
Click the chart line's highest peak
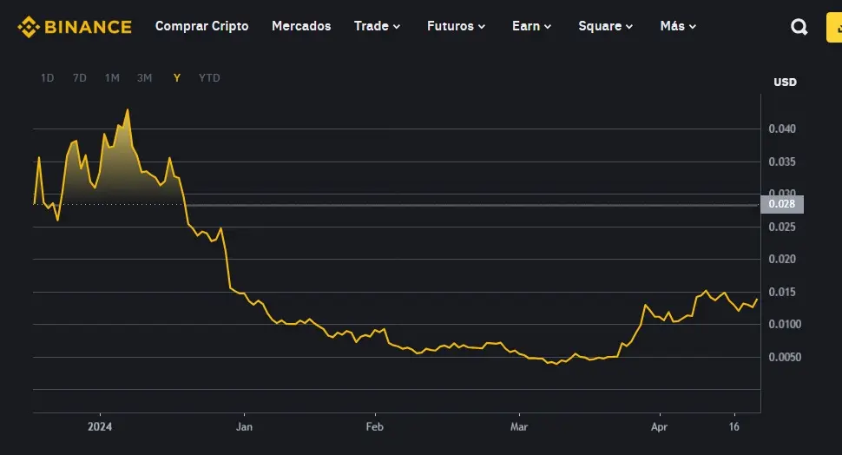pyautogui.click(x=128, y=110)
